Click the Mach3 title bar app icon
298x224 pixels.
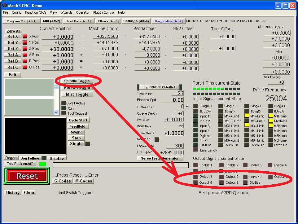pos(4,5)
